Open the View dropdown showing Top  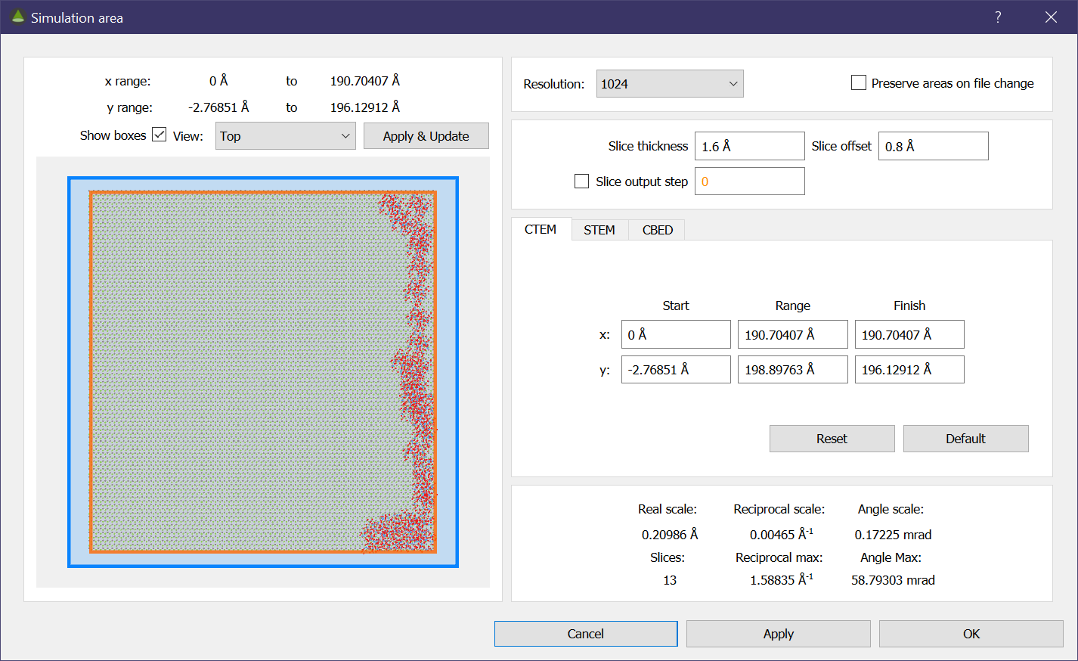point(285,136)
